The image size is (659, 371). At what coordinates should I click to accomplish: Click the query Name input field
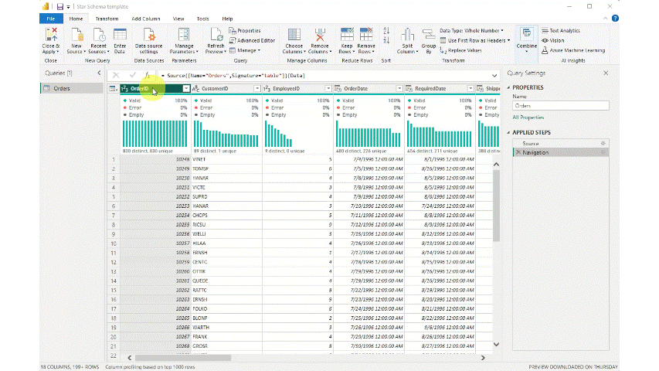click(560, 106)
